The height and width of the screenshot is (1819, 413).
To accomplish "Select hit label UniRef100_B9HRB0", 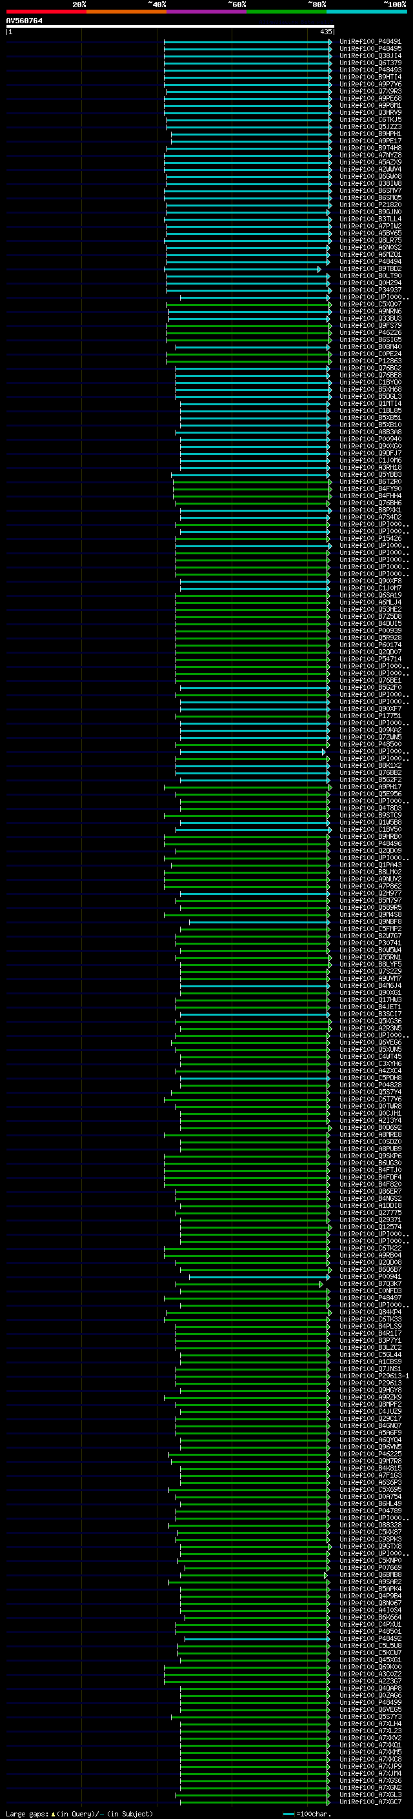I will (370, 837).
